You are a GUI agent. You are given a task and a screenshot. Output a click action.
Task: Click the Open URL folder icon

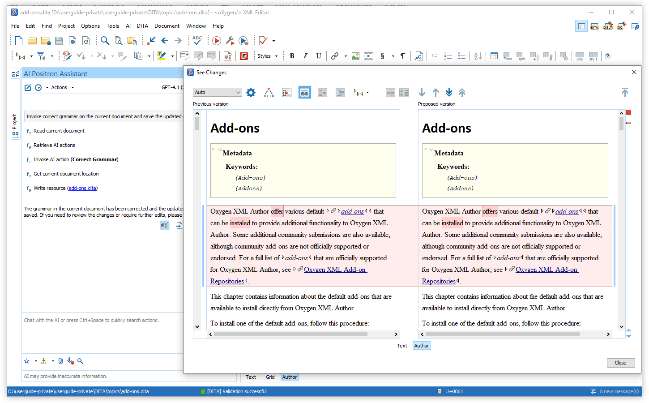click(x=46, y=41)
